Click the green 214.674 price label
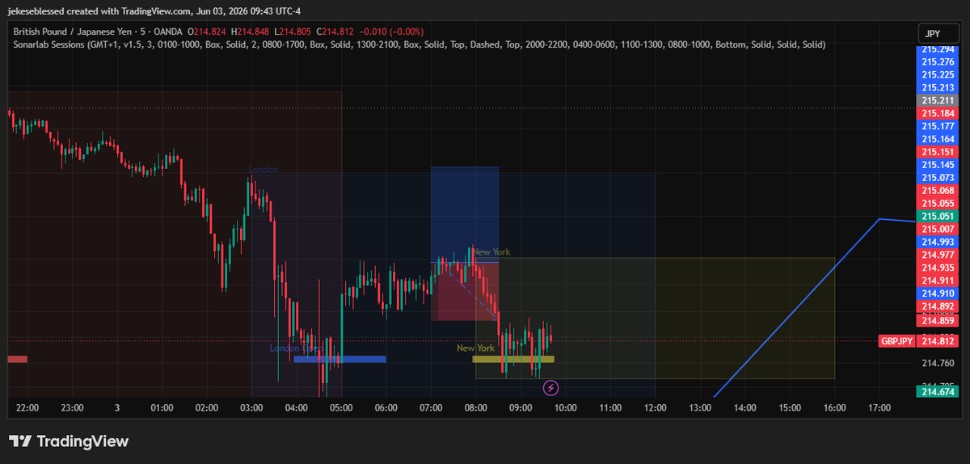970x464 pixels. (938, 391)
